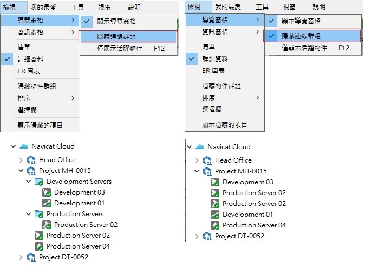Viewport: 365px width, 268px height.
Task: Collapse the Development Servers group
Action: [x=29, y=182]
